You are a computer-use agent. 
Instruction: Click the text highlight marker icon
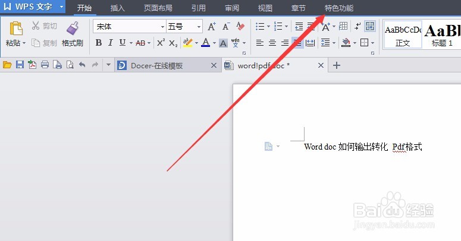(x=187, y=43)
